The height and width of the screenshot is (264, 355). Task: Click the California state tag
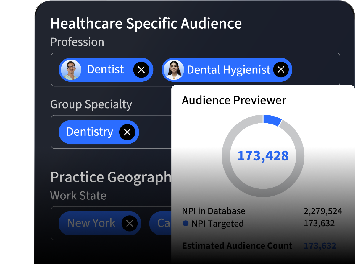pos(162,223)
